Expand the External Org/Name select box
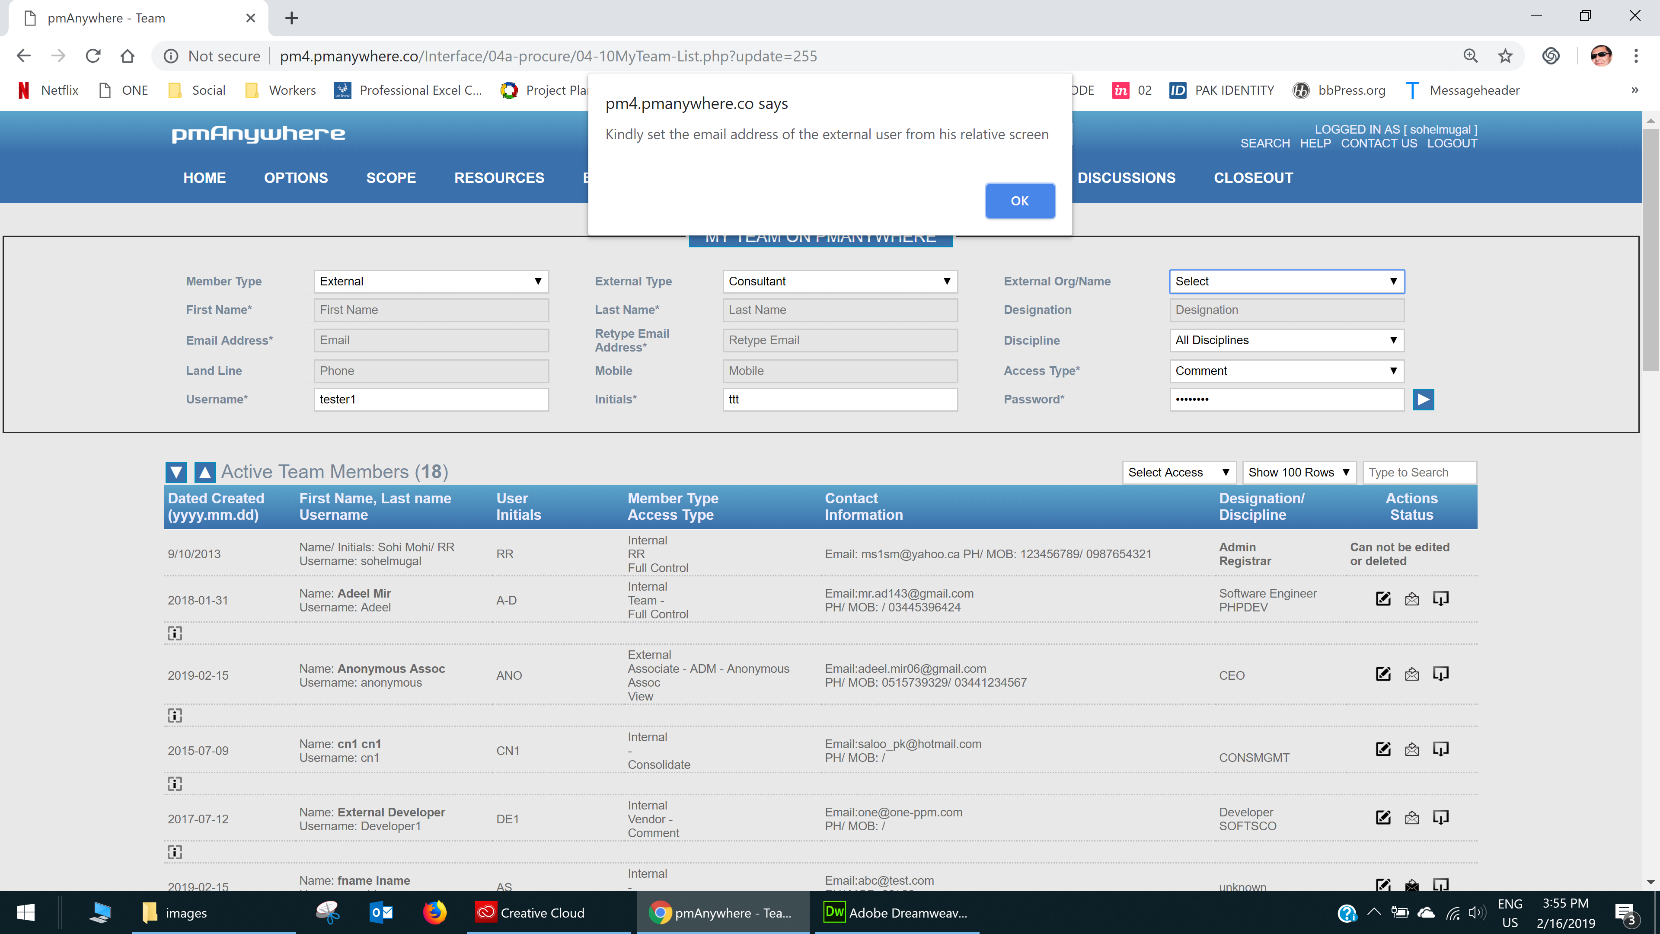The image size is (1660, 934). (1286, 281)
